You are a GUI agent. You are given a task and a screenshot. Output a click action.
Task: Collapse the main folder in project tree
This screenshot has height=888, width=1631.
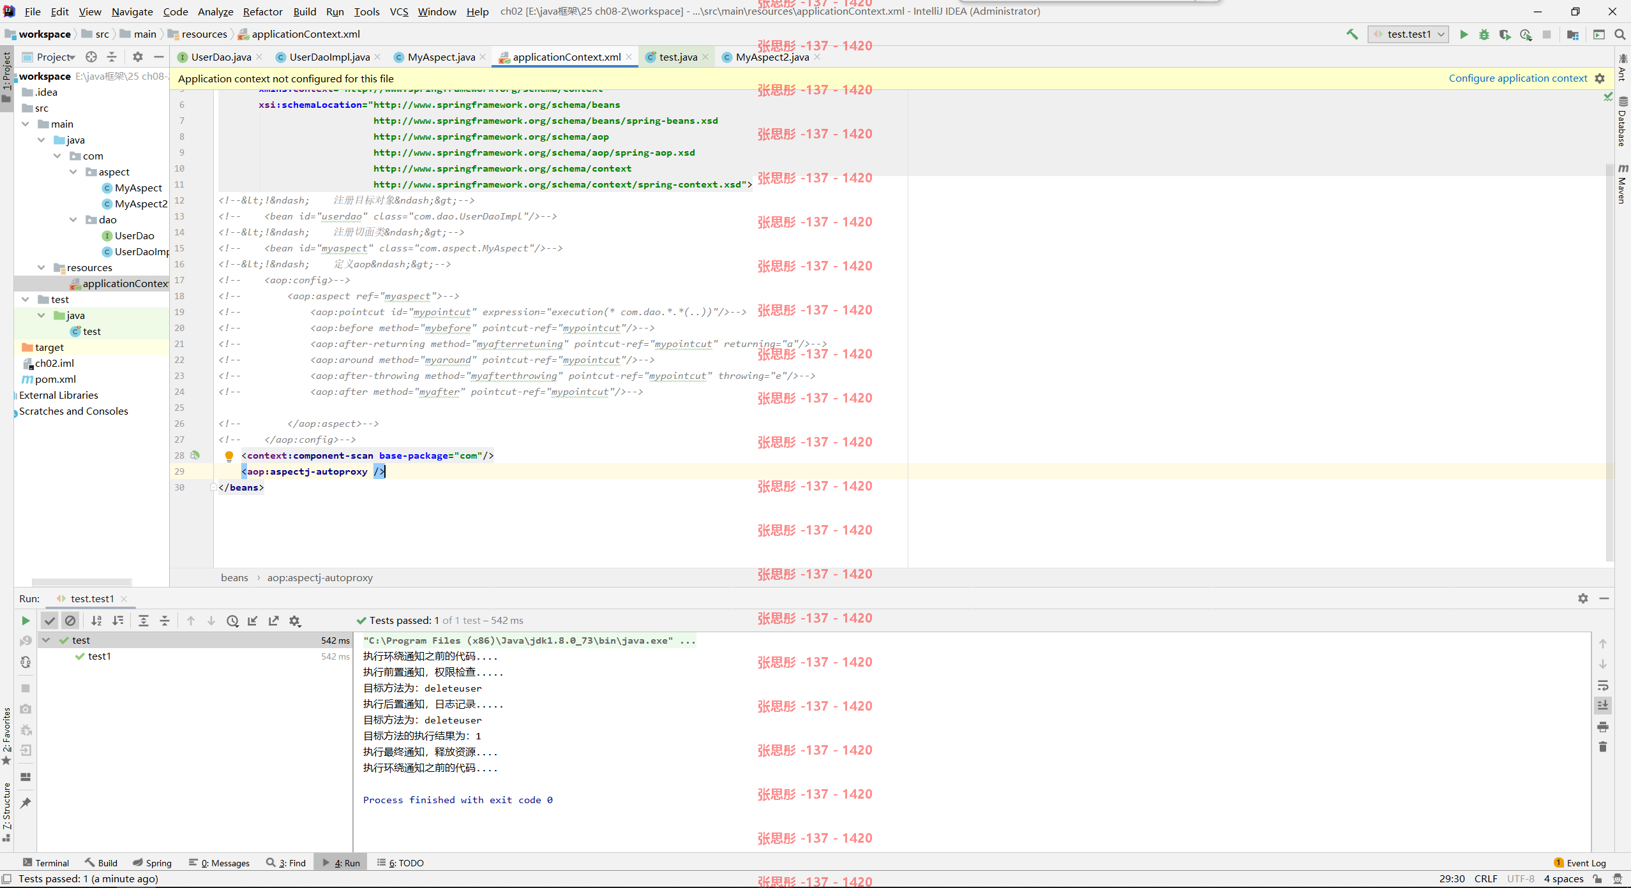(26, 124)
